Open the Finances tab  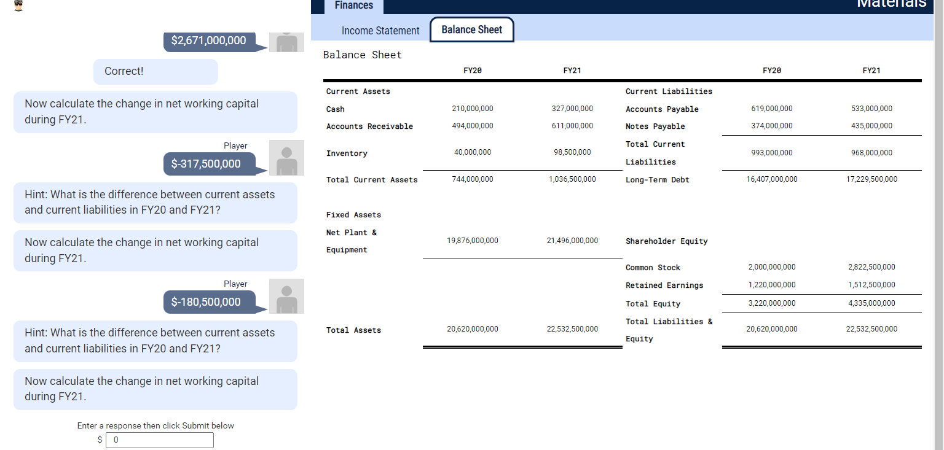[353, 6]
